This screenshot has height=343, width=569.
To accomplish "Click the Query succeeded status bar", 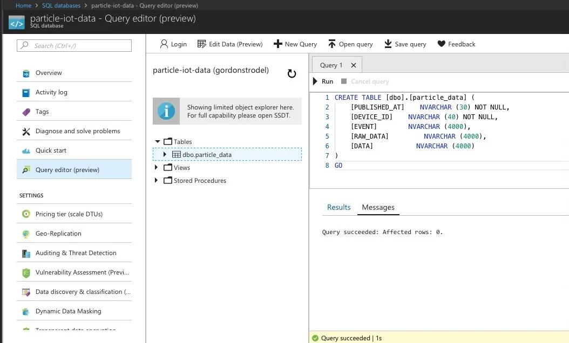I will 439,338.
